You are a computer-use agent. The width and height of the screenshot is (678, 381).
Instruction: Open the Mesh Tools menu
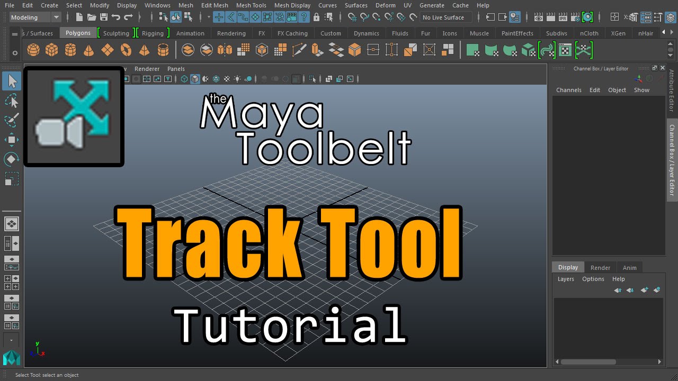point(251,5)
